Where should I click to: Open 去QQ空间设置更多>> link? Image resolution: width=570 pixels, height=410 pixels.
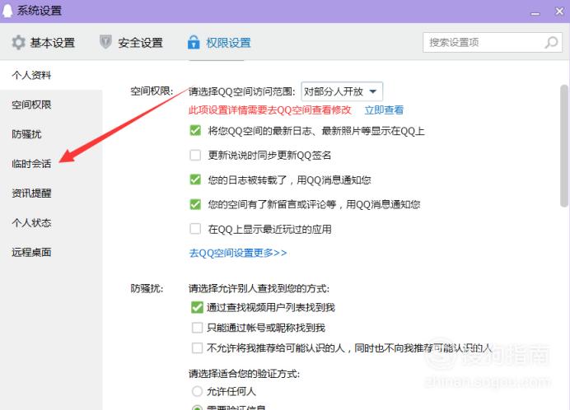(x=238, y=253)
